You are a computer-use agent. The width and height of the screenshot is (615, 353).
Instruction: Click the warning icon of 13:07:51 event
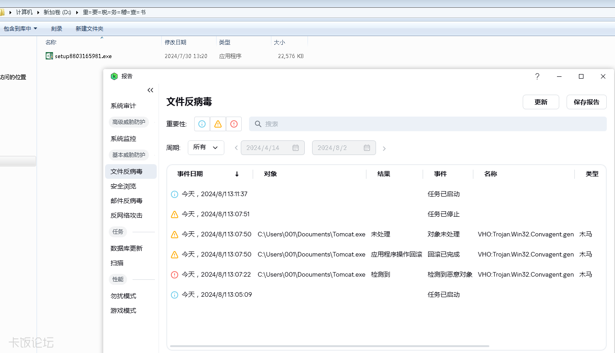pos(175,214)
